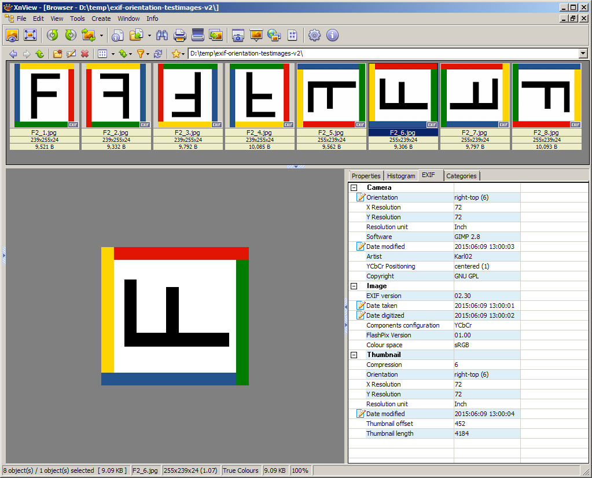Open the folder path dropdown
The height and width of the screenshot is (478, 592).
coord(583,54)
